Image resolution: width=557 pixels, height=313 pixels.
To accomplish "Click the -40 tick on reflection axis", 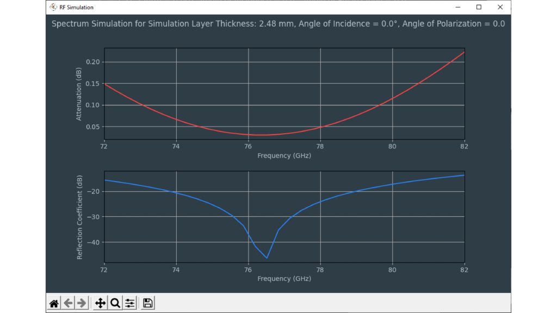I will (x=95, y=242).
